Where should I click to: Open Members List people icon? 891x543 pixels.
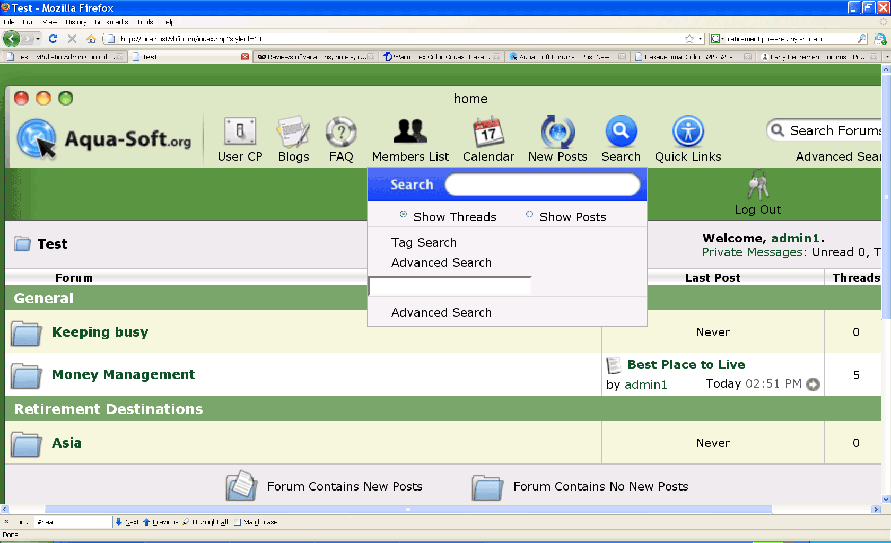click(410, 131)
